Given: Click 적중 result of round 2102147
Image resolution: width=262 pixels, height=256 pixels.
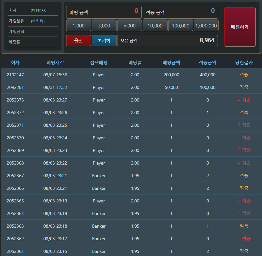Looking at the screenshot, I should (244, 74).
